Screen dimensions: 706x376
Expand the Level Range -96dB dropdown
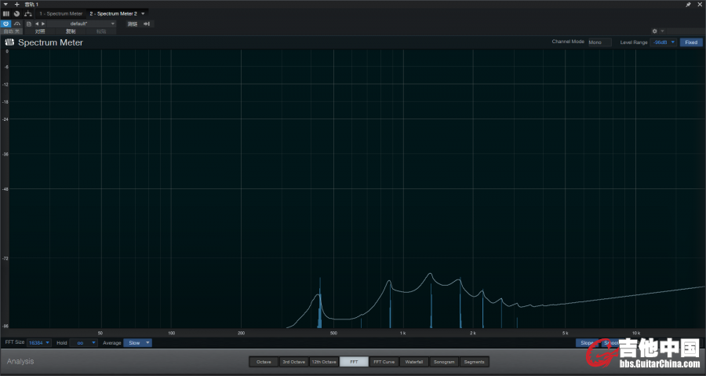tap(664, 42)
